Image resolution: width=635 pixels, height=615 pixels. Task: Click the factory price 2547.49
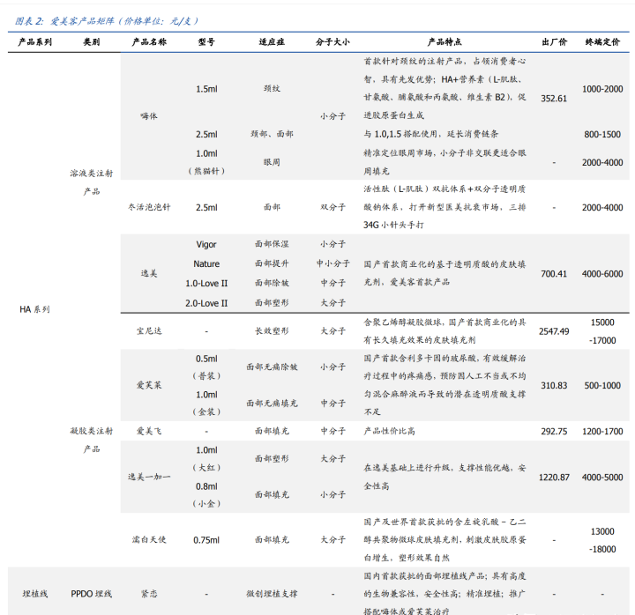point(554,331)
